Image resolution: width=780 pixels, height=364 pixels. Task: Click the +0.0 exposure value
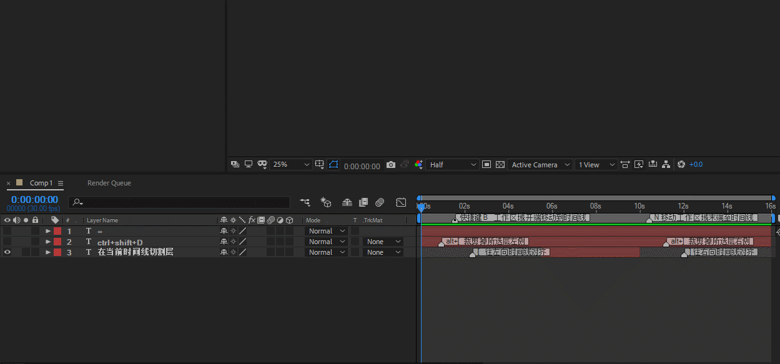(696, 165)
